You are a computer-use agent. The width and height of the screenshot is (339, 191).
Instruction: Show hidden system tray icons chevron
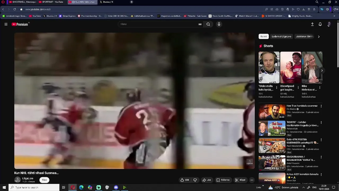pyautogui.click(x=304, y=188)
